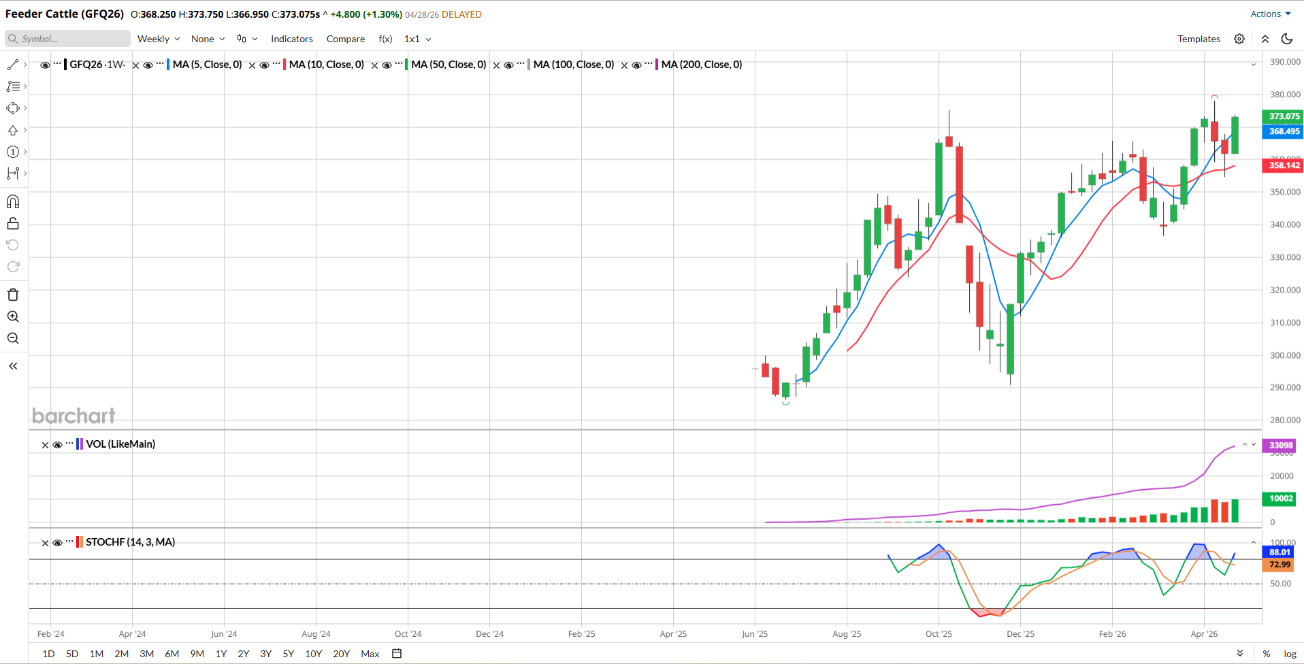1304x664 pixels.
Task: Click the lock drawings icon
Action: [x=13, y=223]
